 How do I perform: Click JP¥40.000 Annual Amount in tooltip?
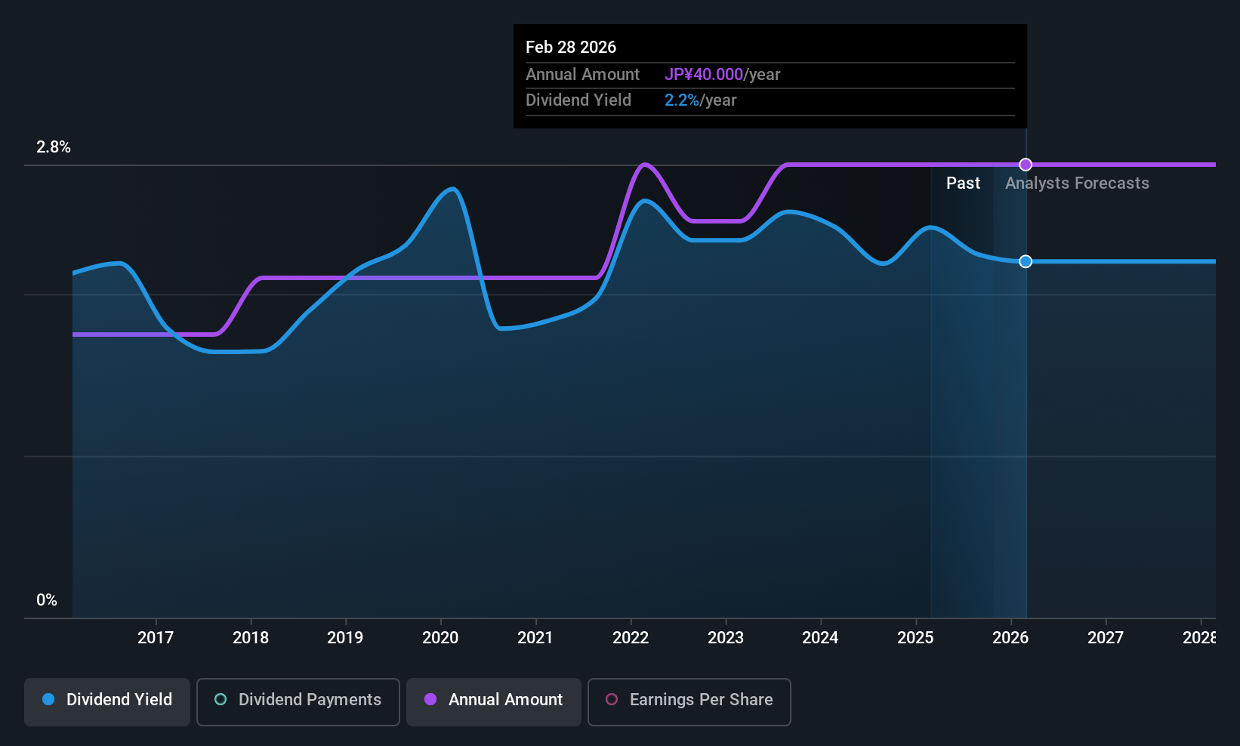(x=704, y=75)
